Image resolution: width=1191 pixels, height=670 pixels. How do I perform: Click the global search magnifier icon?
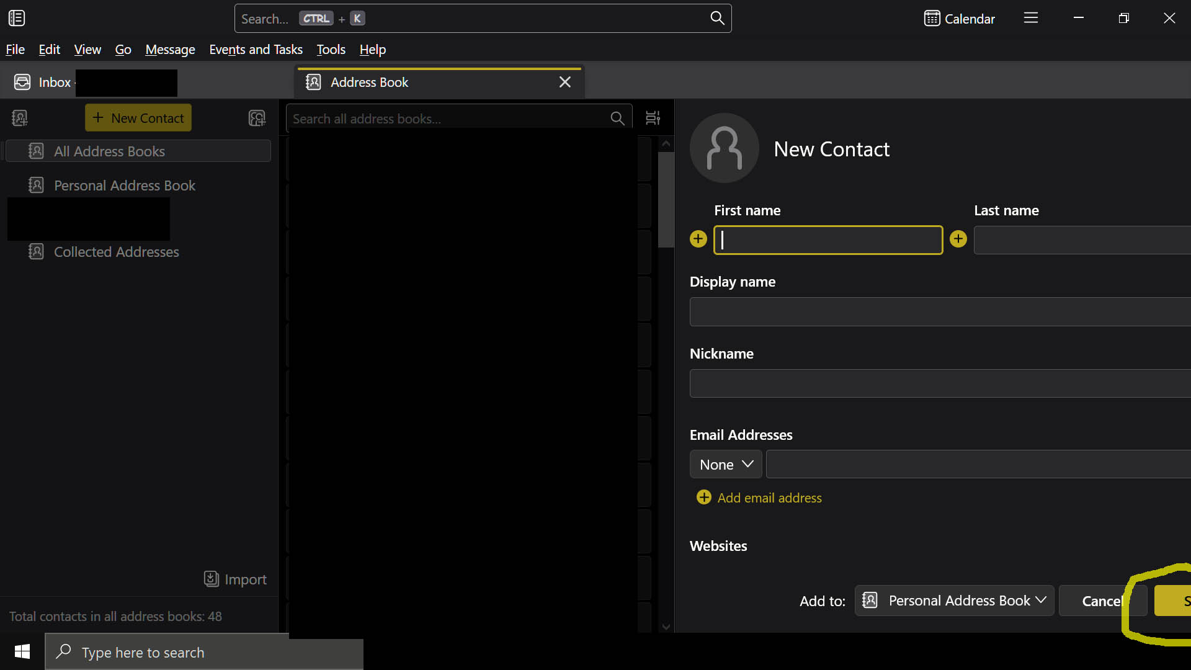(717, 18)
